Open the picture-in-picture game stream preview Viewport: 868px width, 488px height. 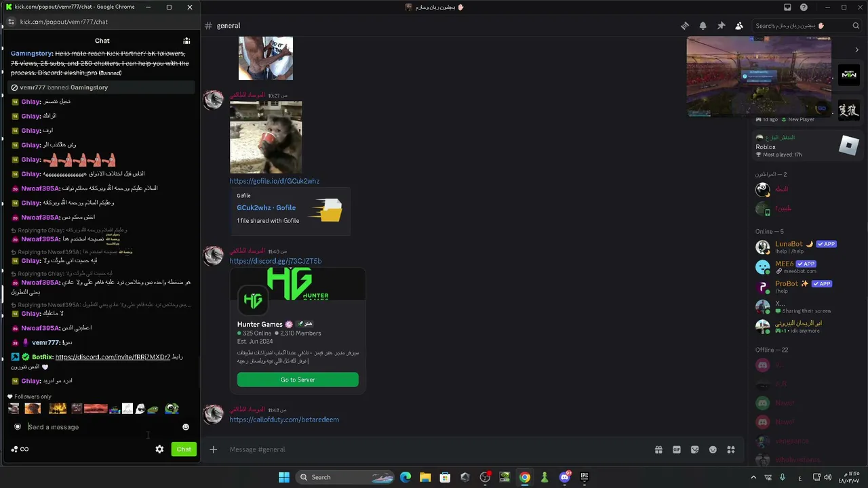(759, 76)
